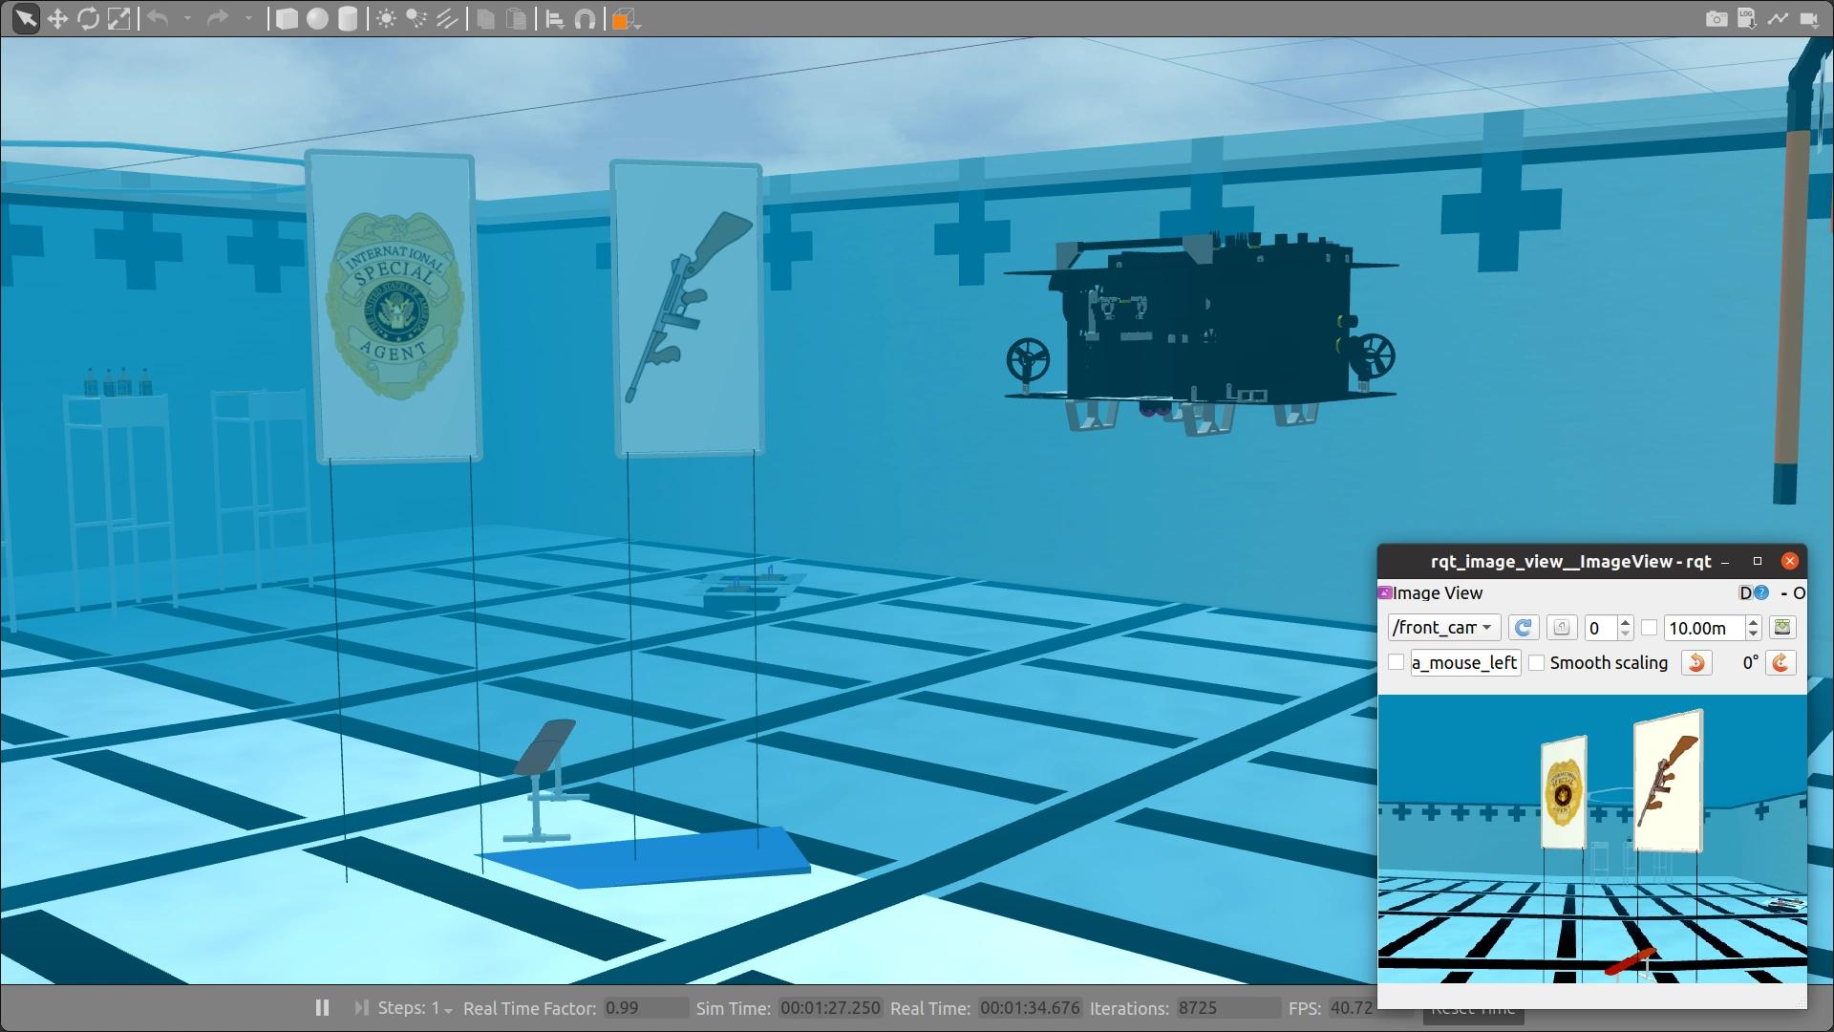Toggle mouse publish checkbox beside a_mouse_left
The height and width of the screenshot is (1032, 1834).
coord(1397,663)
